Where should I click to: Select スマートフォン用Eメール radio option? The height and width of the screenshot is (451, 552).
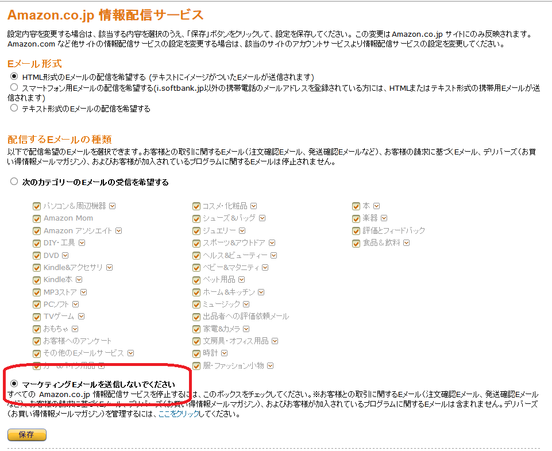coord(14,87)
